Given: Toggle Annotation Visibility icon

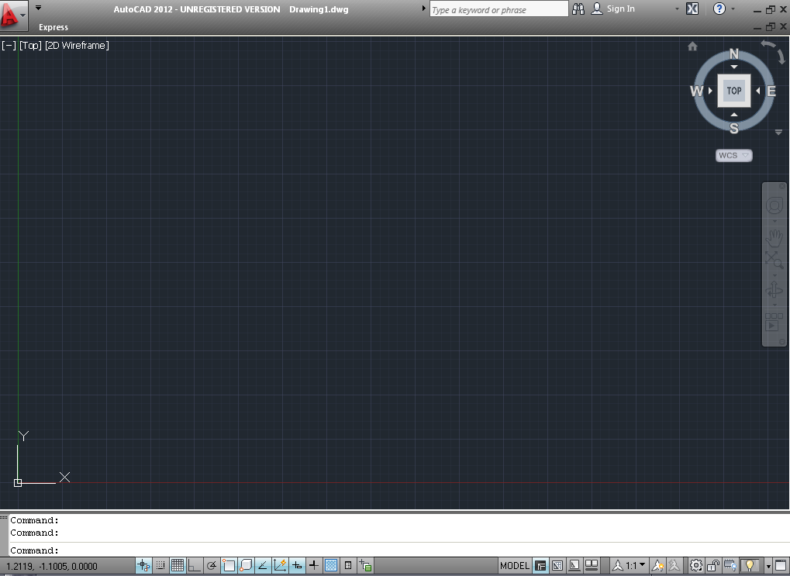Looking at the screenshot, I should click(x=657, y=565).
